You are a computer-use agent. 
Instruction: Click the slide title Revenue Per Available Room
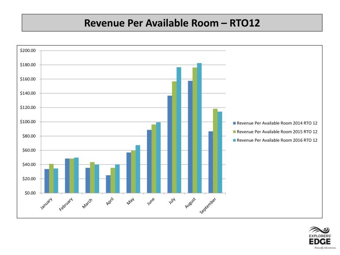pyautogui.click(x=172, y=23)
